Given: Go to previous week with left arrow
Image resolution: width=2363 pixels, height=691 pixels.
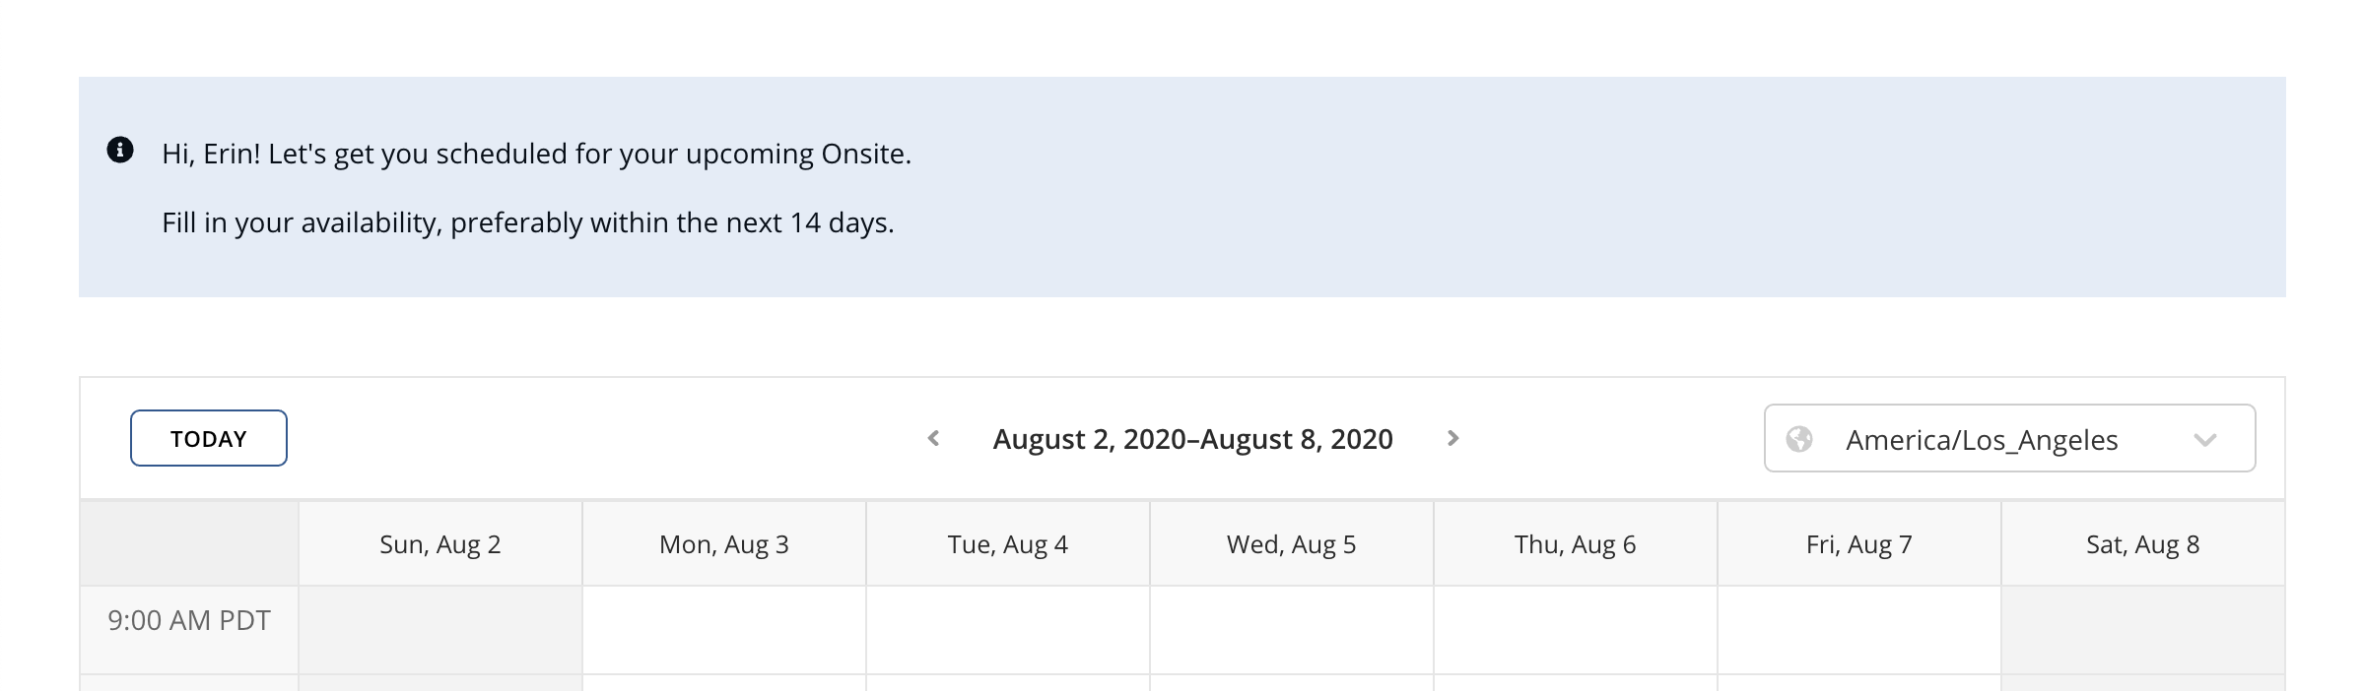Looking at the screenshot, I should pos(933,438).
